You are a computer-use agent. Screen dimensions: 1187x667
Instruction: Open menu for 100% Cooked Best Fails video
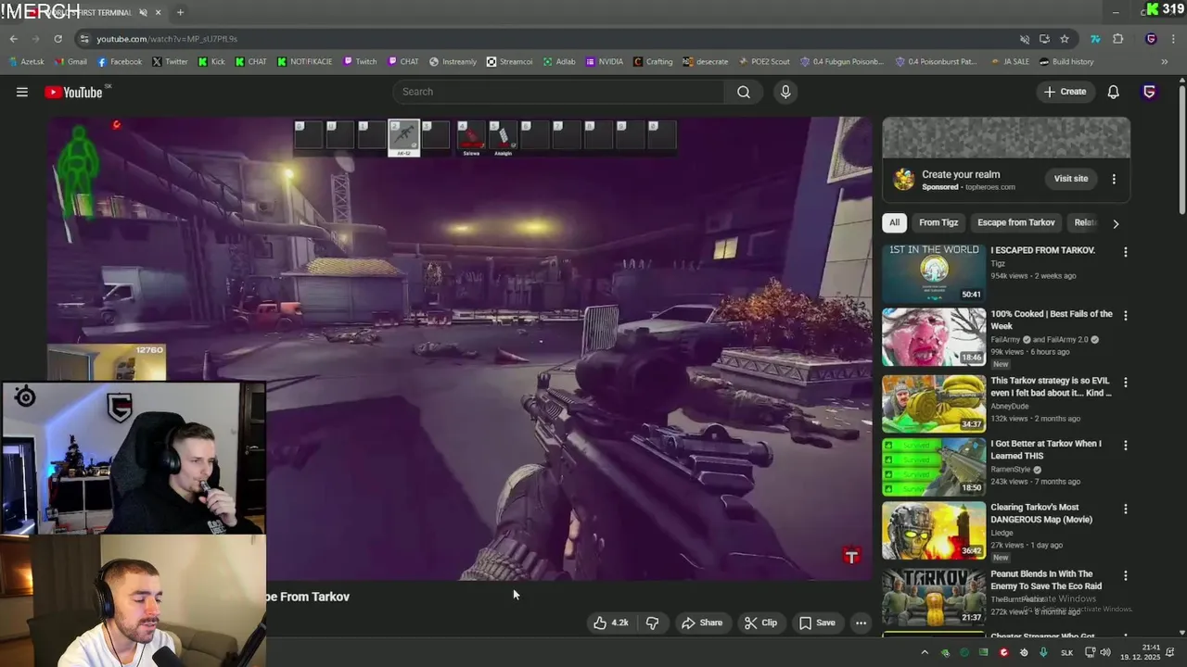tap(1126, 316)
